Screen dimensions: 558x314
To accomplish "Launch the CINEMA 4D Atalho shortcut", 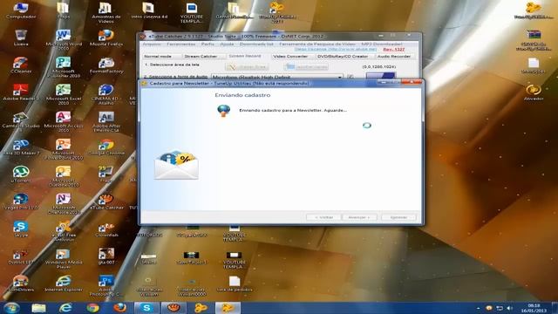I will [106, 94].
